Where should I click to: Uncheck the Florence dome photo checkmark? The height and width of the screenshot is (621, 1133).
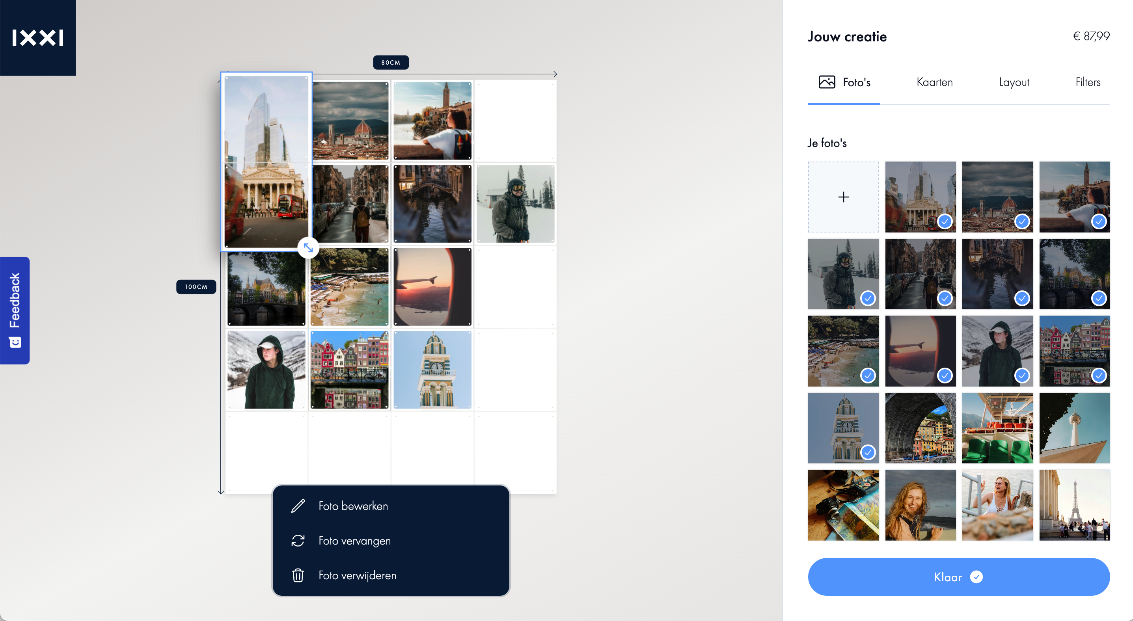(1022, 221)
